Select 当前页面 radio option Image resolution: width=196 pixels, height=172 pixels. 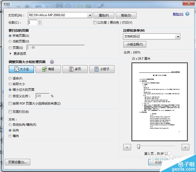click(10, 41)
